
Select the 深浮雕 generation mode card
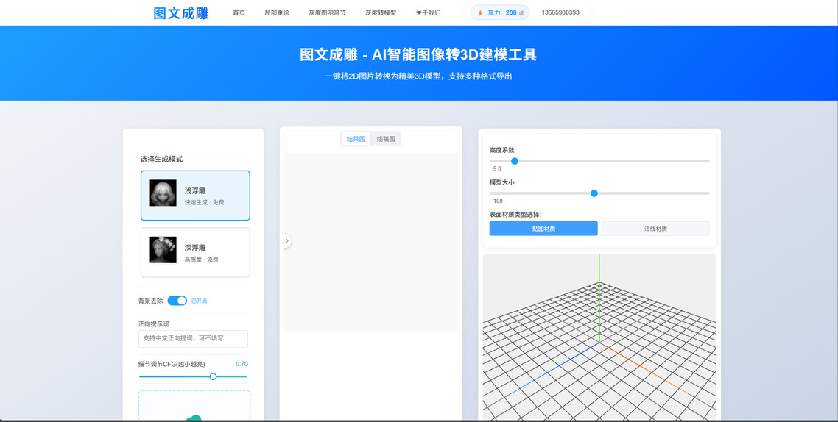(x=195, y=252)
